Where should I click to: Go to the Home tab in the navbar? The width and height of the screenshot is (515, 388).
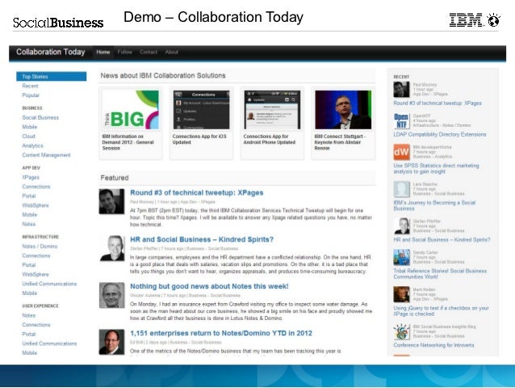point(103,52)
